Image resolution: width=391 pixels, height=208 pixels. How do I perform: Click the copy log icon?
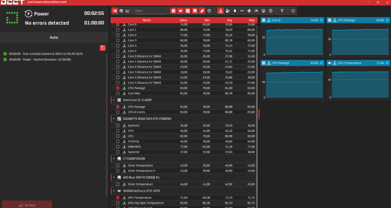pyautogui.click(x=102, y=48)
